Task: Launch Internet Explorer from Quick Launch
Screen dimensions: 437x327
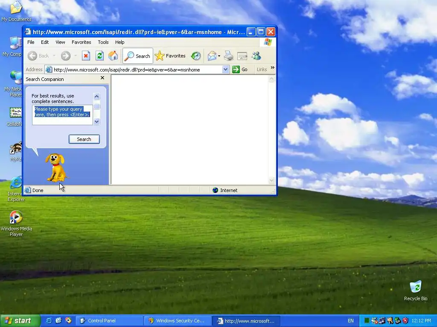Action: click(49, 321)
